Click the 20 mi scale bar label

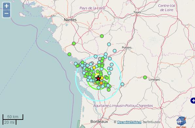click(9, 122)
